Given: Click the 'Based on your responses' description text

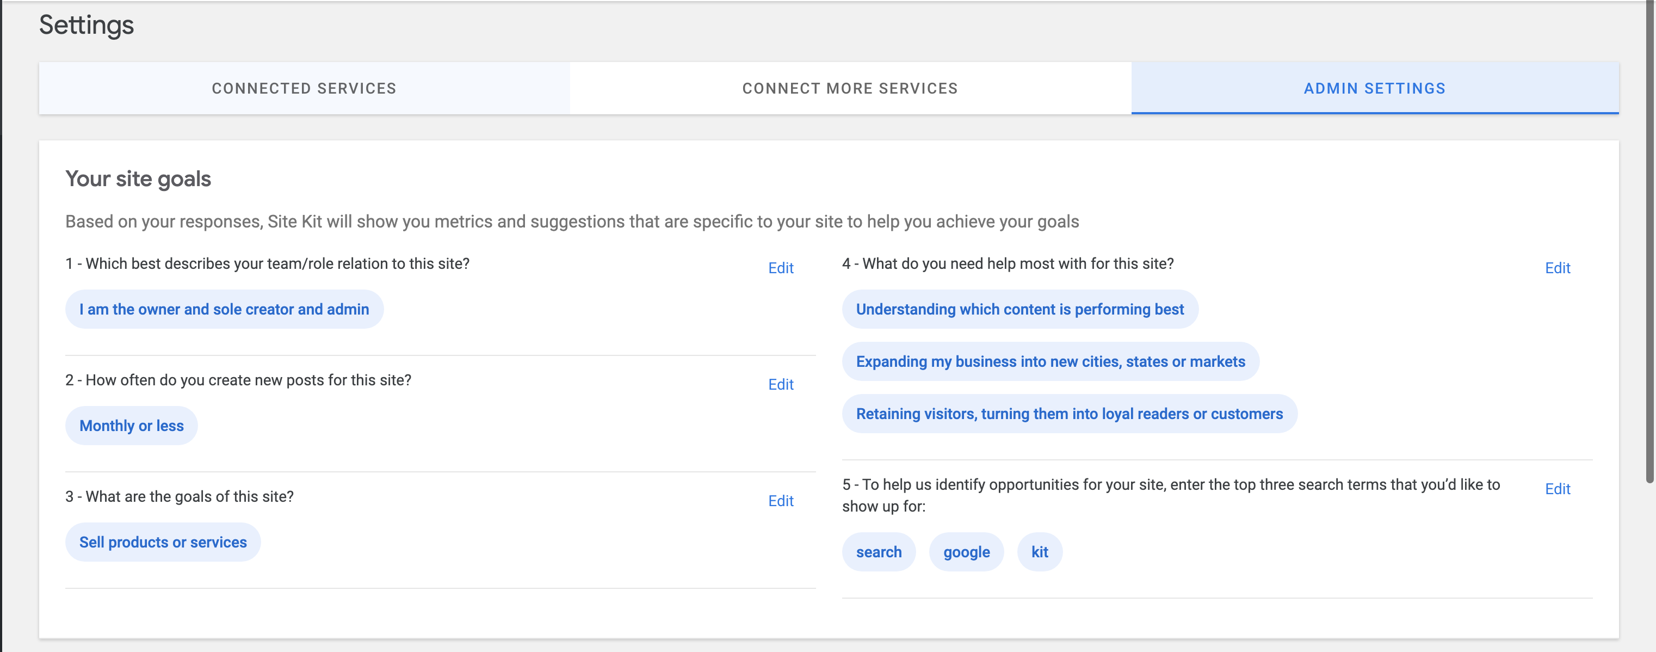Looking at the screenshot, I should (572, 222).
